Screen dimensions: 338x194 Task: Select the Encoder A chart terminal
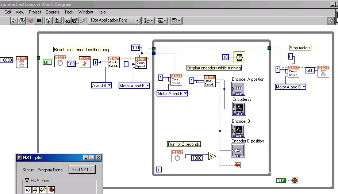[x=239, y=109]
